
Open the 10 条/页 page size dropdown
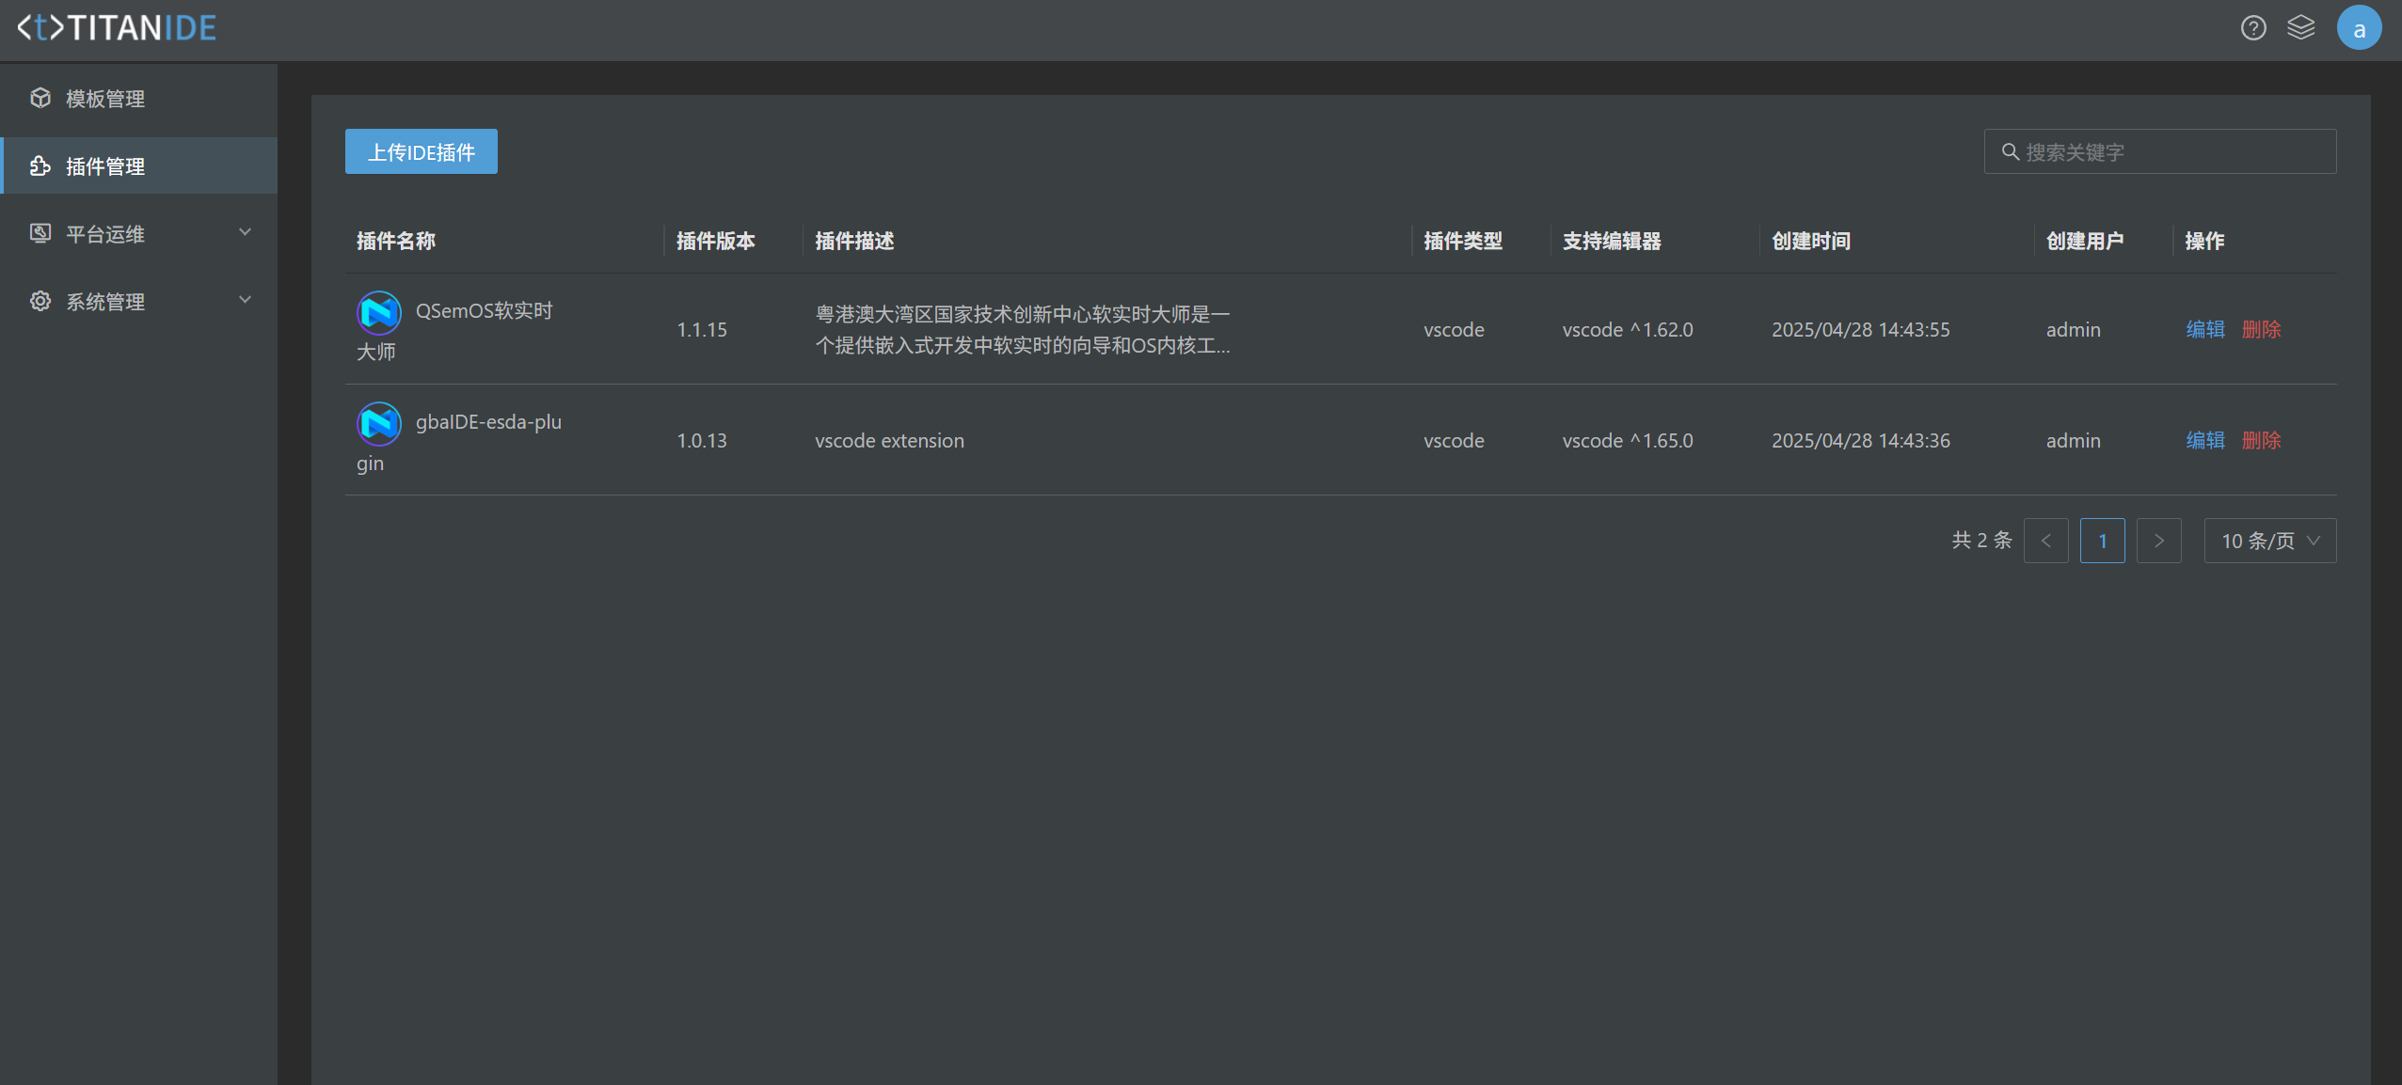[x=2268, y=542]
